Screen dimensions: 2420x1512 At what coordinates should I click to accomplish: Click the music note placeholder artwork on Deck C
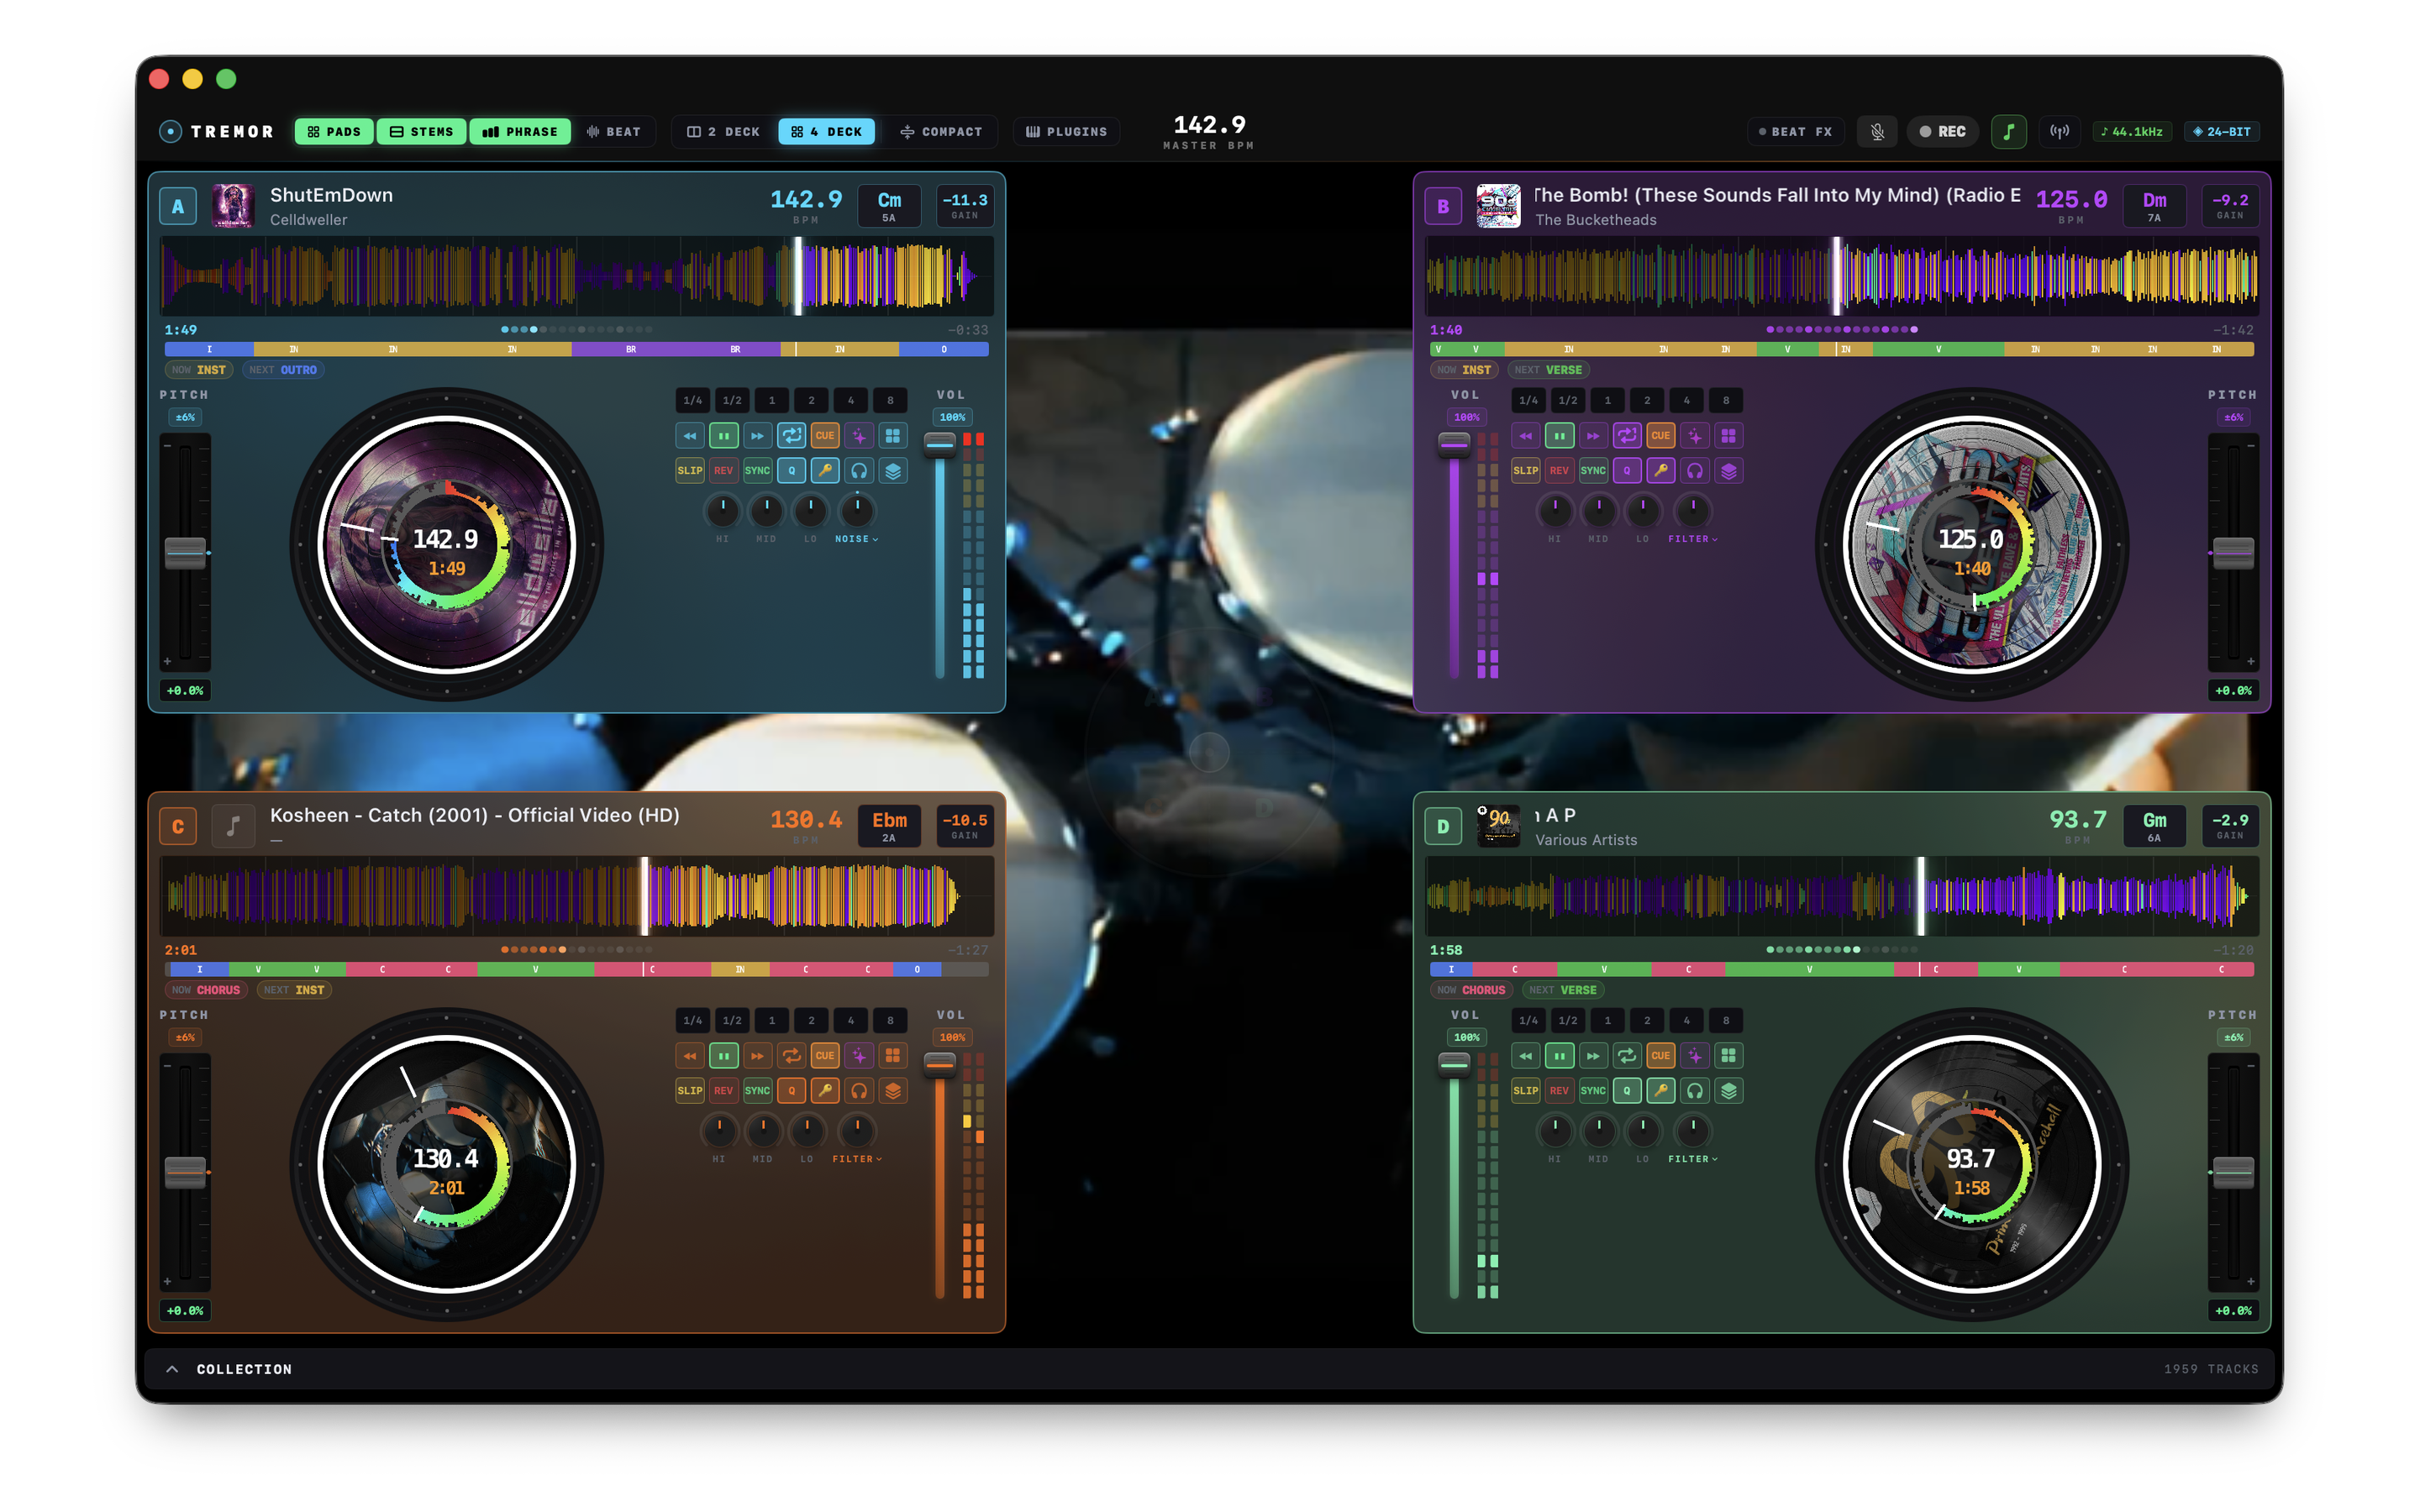click(x=233, y=826)
